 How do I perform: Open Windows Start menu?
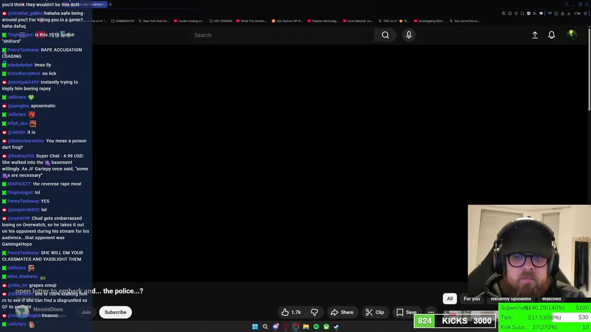pyautogui.click(x=255, y=326)
